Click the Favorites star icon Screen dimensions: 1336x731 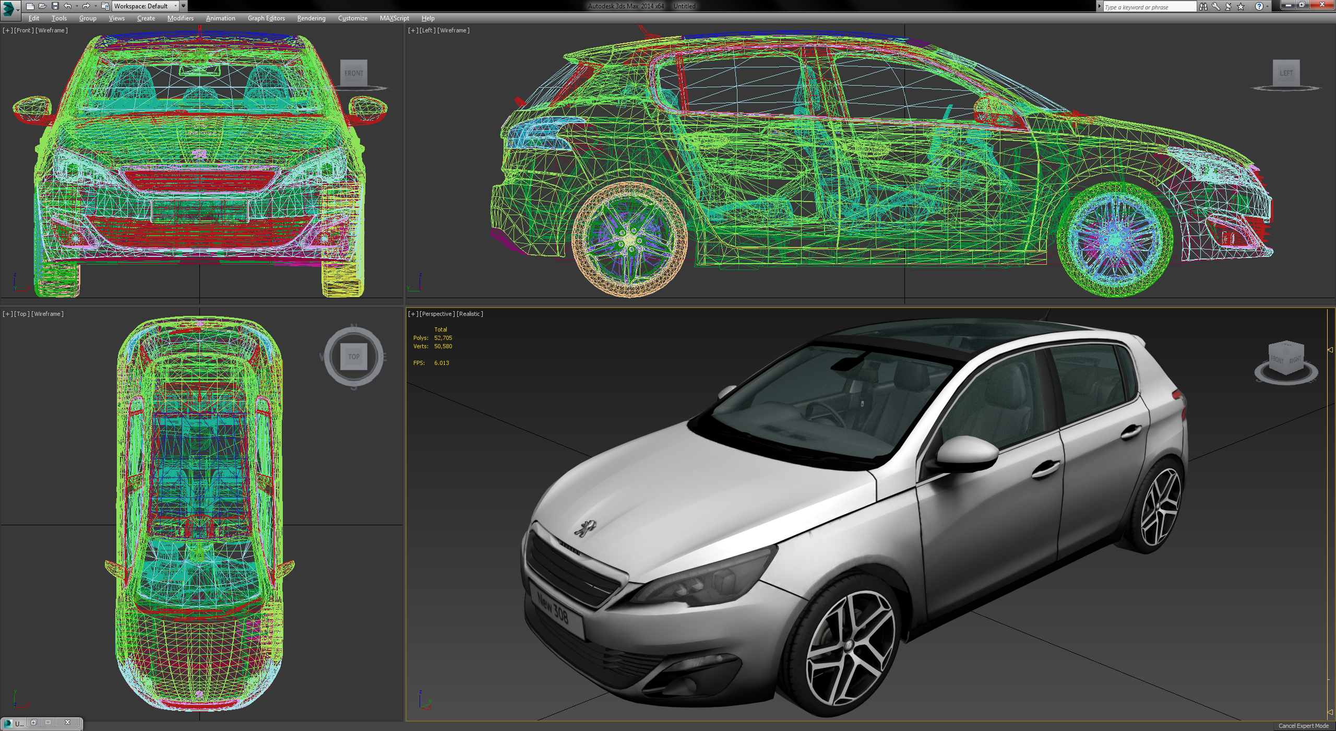pyautogui.click(x=1241, y=6)
